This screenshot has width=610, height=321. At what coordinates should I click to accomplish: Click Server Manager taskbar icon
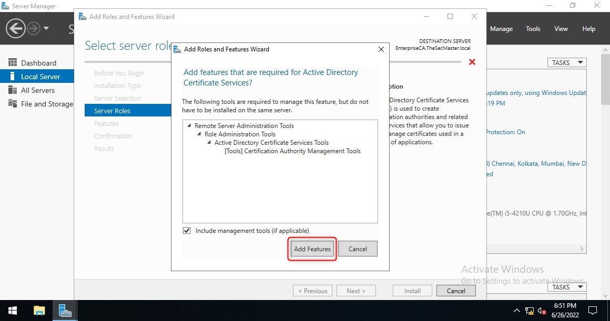pyautogui.click(x=65, y=311)
